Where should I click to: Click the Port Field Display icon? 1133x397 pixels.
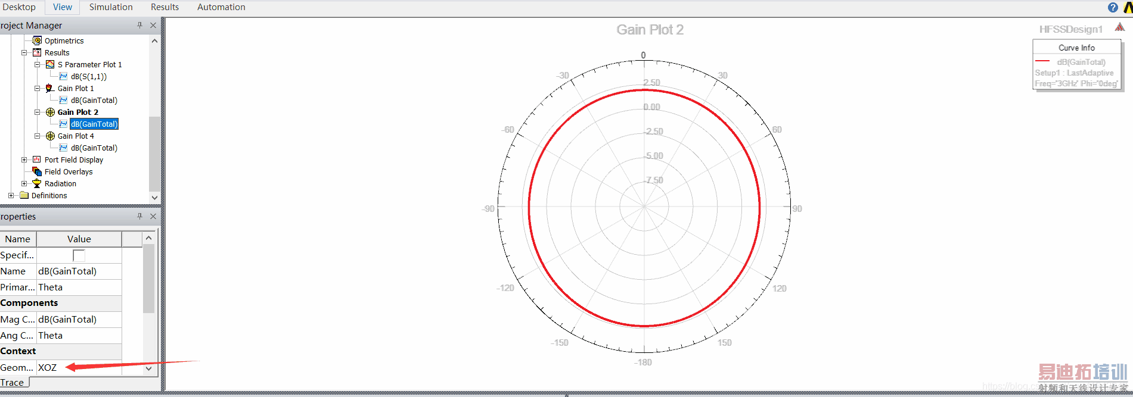pyautogui.click(x=37, y=160)
